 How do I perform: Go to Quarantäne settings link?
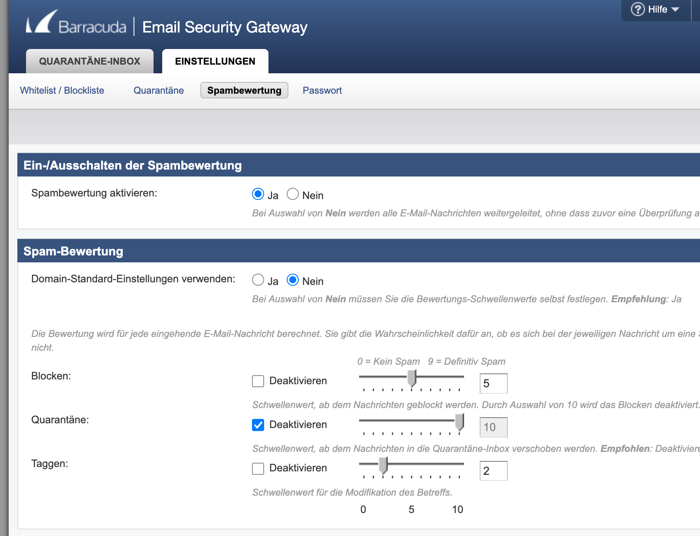click(x=159, y=91)
